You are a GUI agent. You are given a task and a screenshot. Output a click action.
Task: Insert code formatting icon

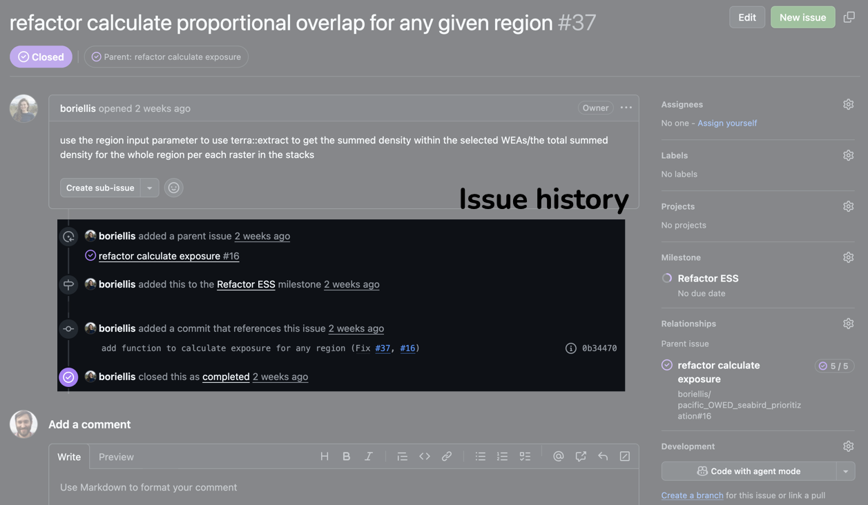[425, 457]
